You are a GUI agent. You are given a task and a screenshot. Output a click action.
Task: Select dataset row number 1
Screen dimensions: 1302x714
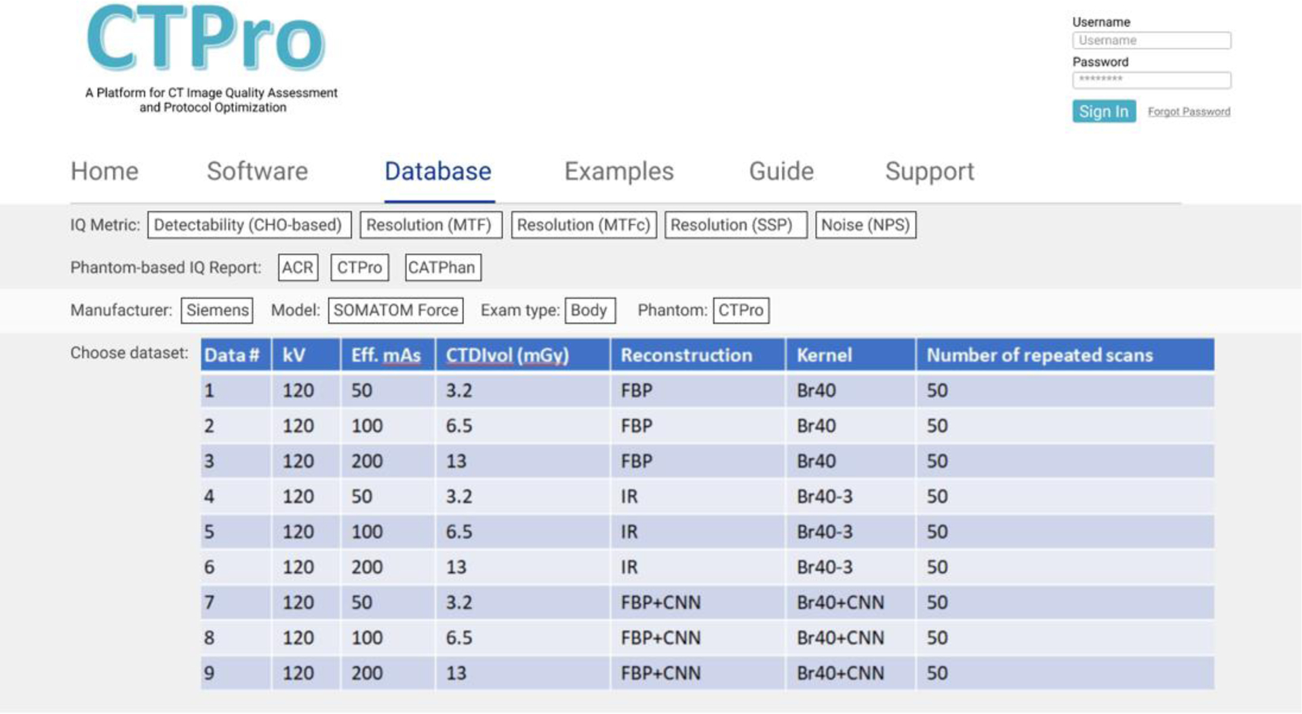pos(707,391)
